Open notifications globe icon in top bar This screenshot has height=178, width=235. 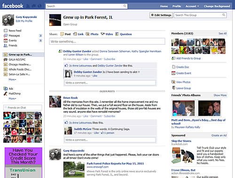click(x=39, y=6)
